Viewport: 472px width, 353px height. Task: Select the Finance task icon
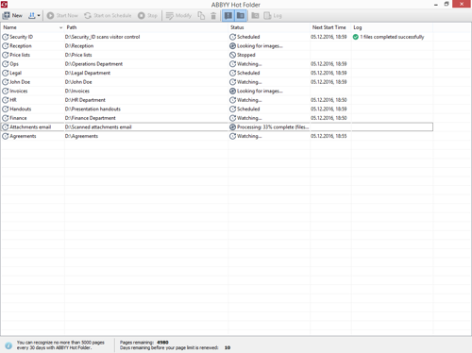point(6,118)
